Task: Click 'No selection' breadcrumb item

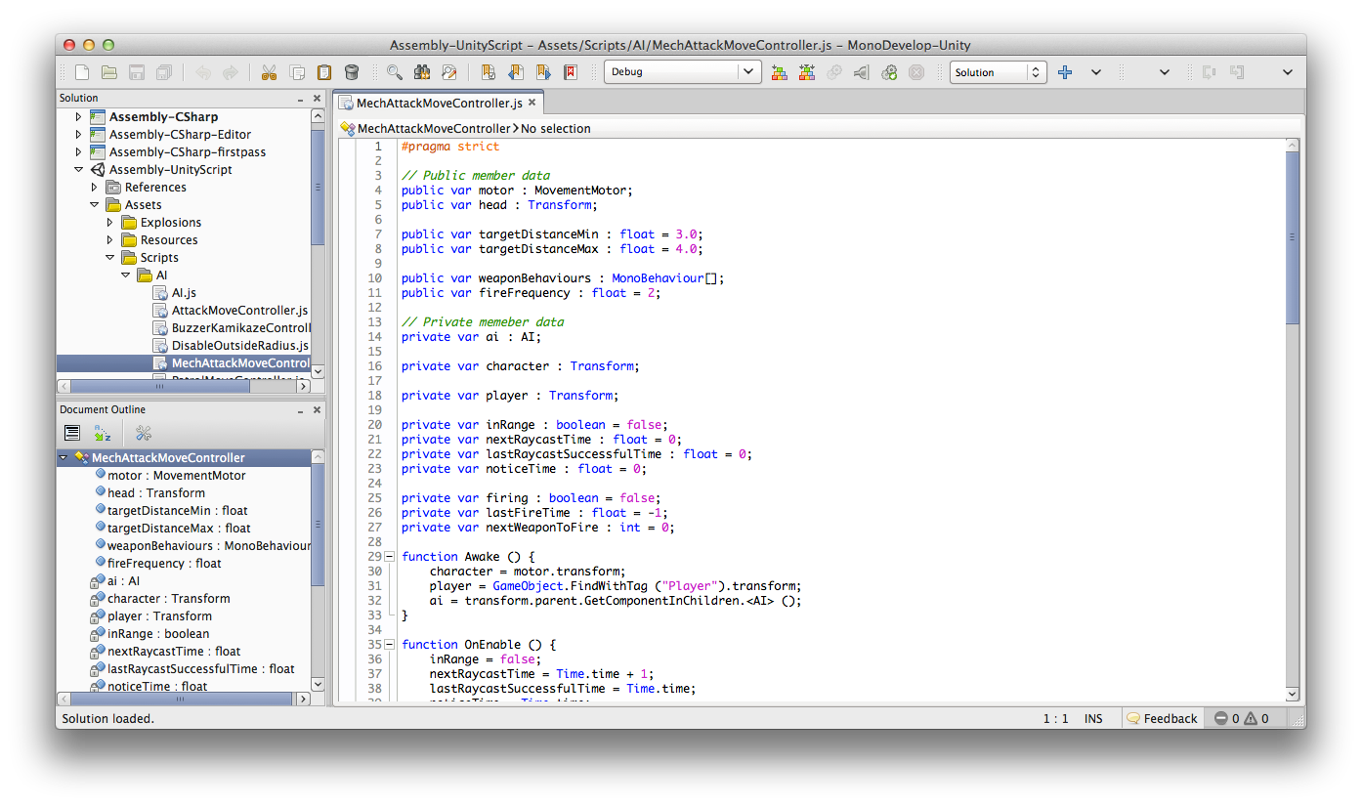Action: 555,128
